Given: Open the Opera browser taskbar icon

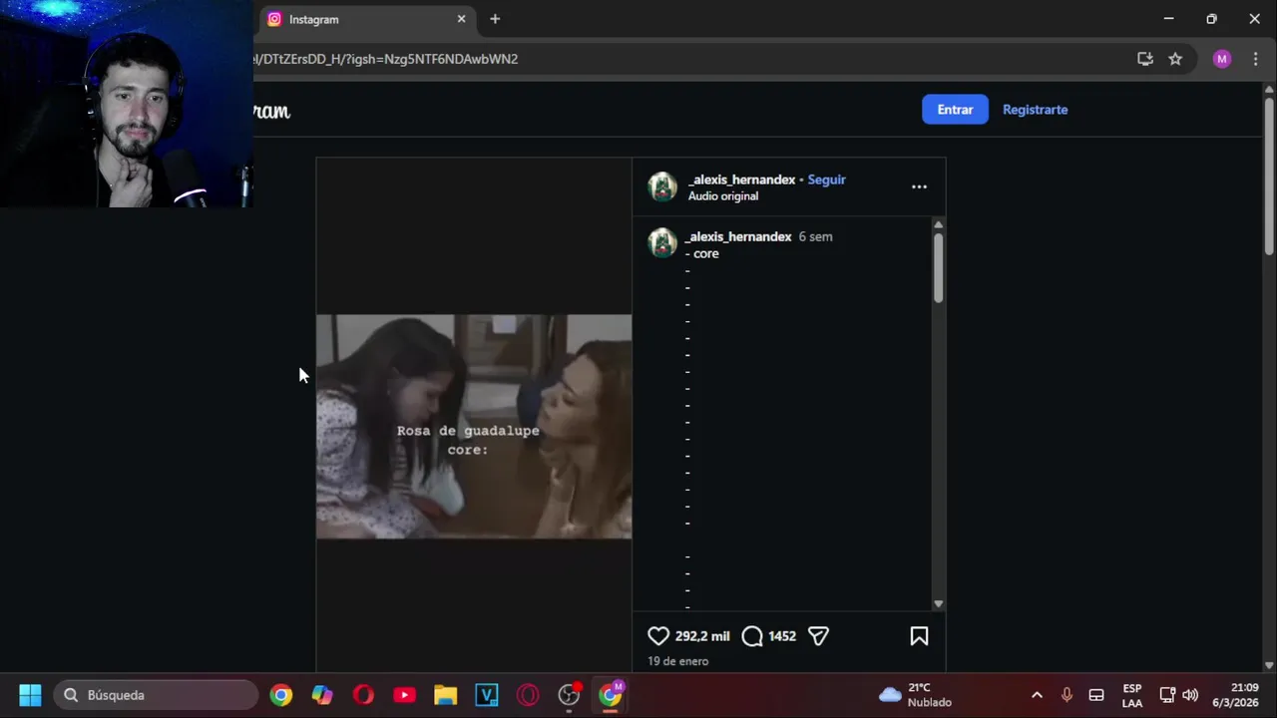Looking at the screenshot, I should [x=363, y=695].
